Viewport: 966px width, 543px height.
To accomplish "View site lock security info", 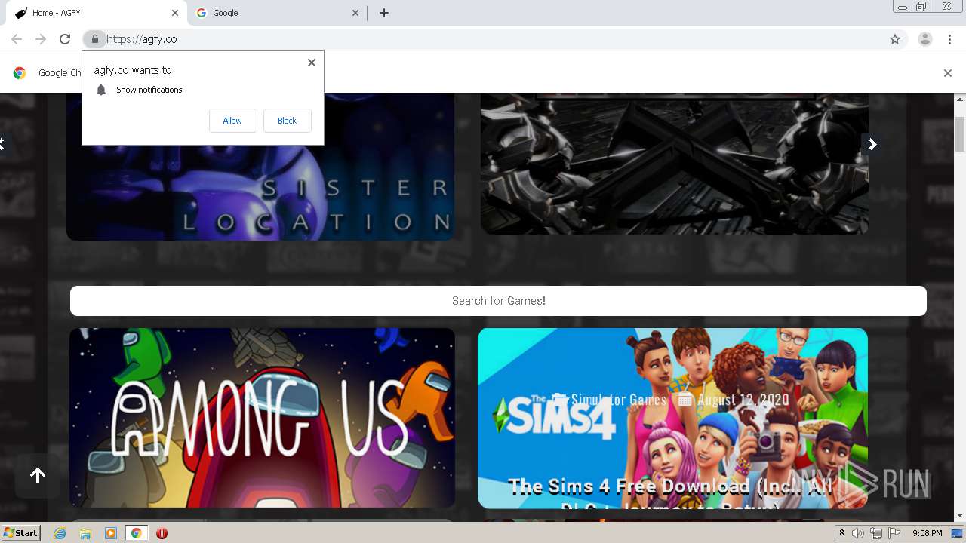I will (94, 39).
